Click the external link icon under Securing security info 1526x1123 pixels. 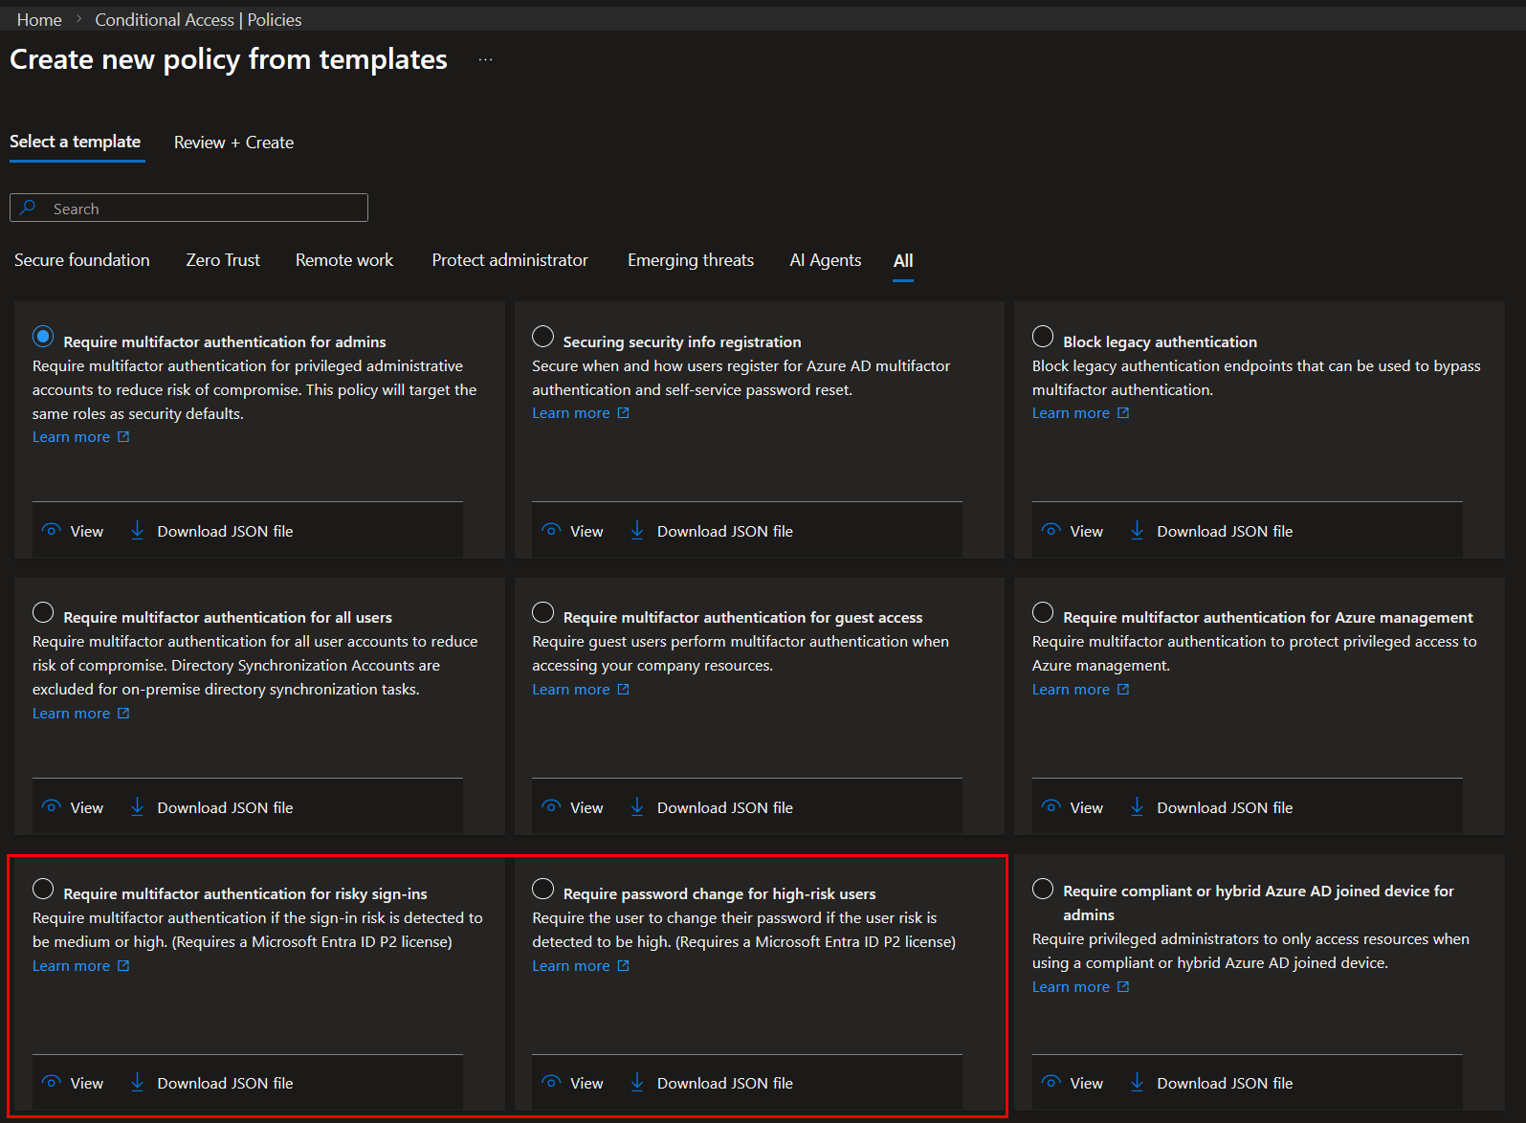pos(623,413)
